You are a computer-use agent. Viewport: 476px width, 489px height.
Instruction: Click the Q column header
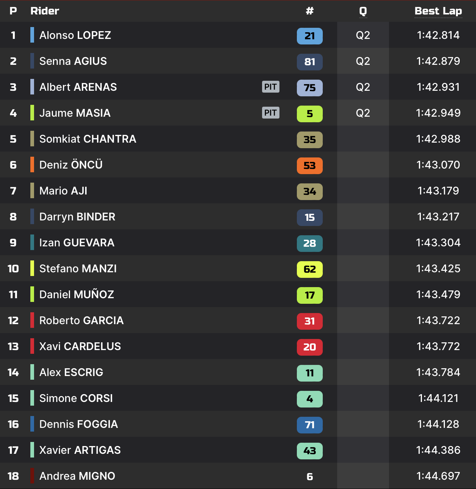pos(363,11)
